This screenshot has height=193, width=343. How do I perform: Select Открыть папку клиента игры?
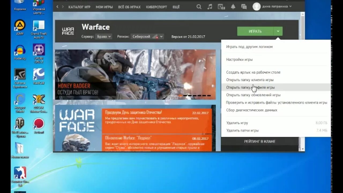[276, 80]
